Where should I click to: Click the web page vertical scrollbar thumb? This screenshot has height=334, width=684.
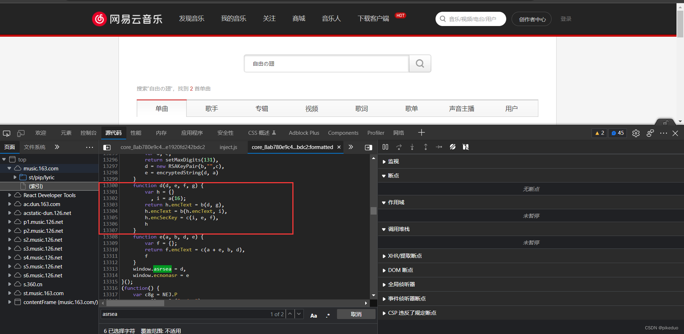coord(680,24)
